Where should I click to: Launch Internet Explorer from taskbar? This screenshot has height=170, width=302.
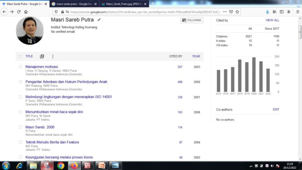20,166
